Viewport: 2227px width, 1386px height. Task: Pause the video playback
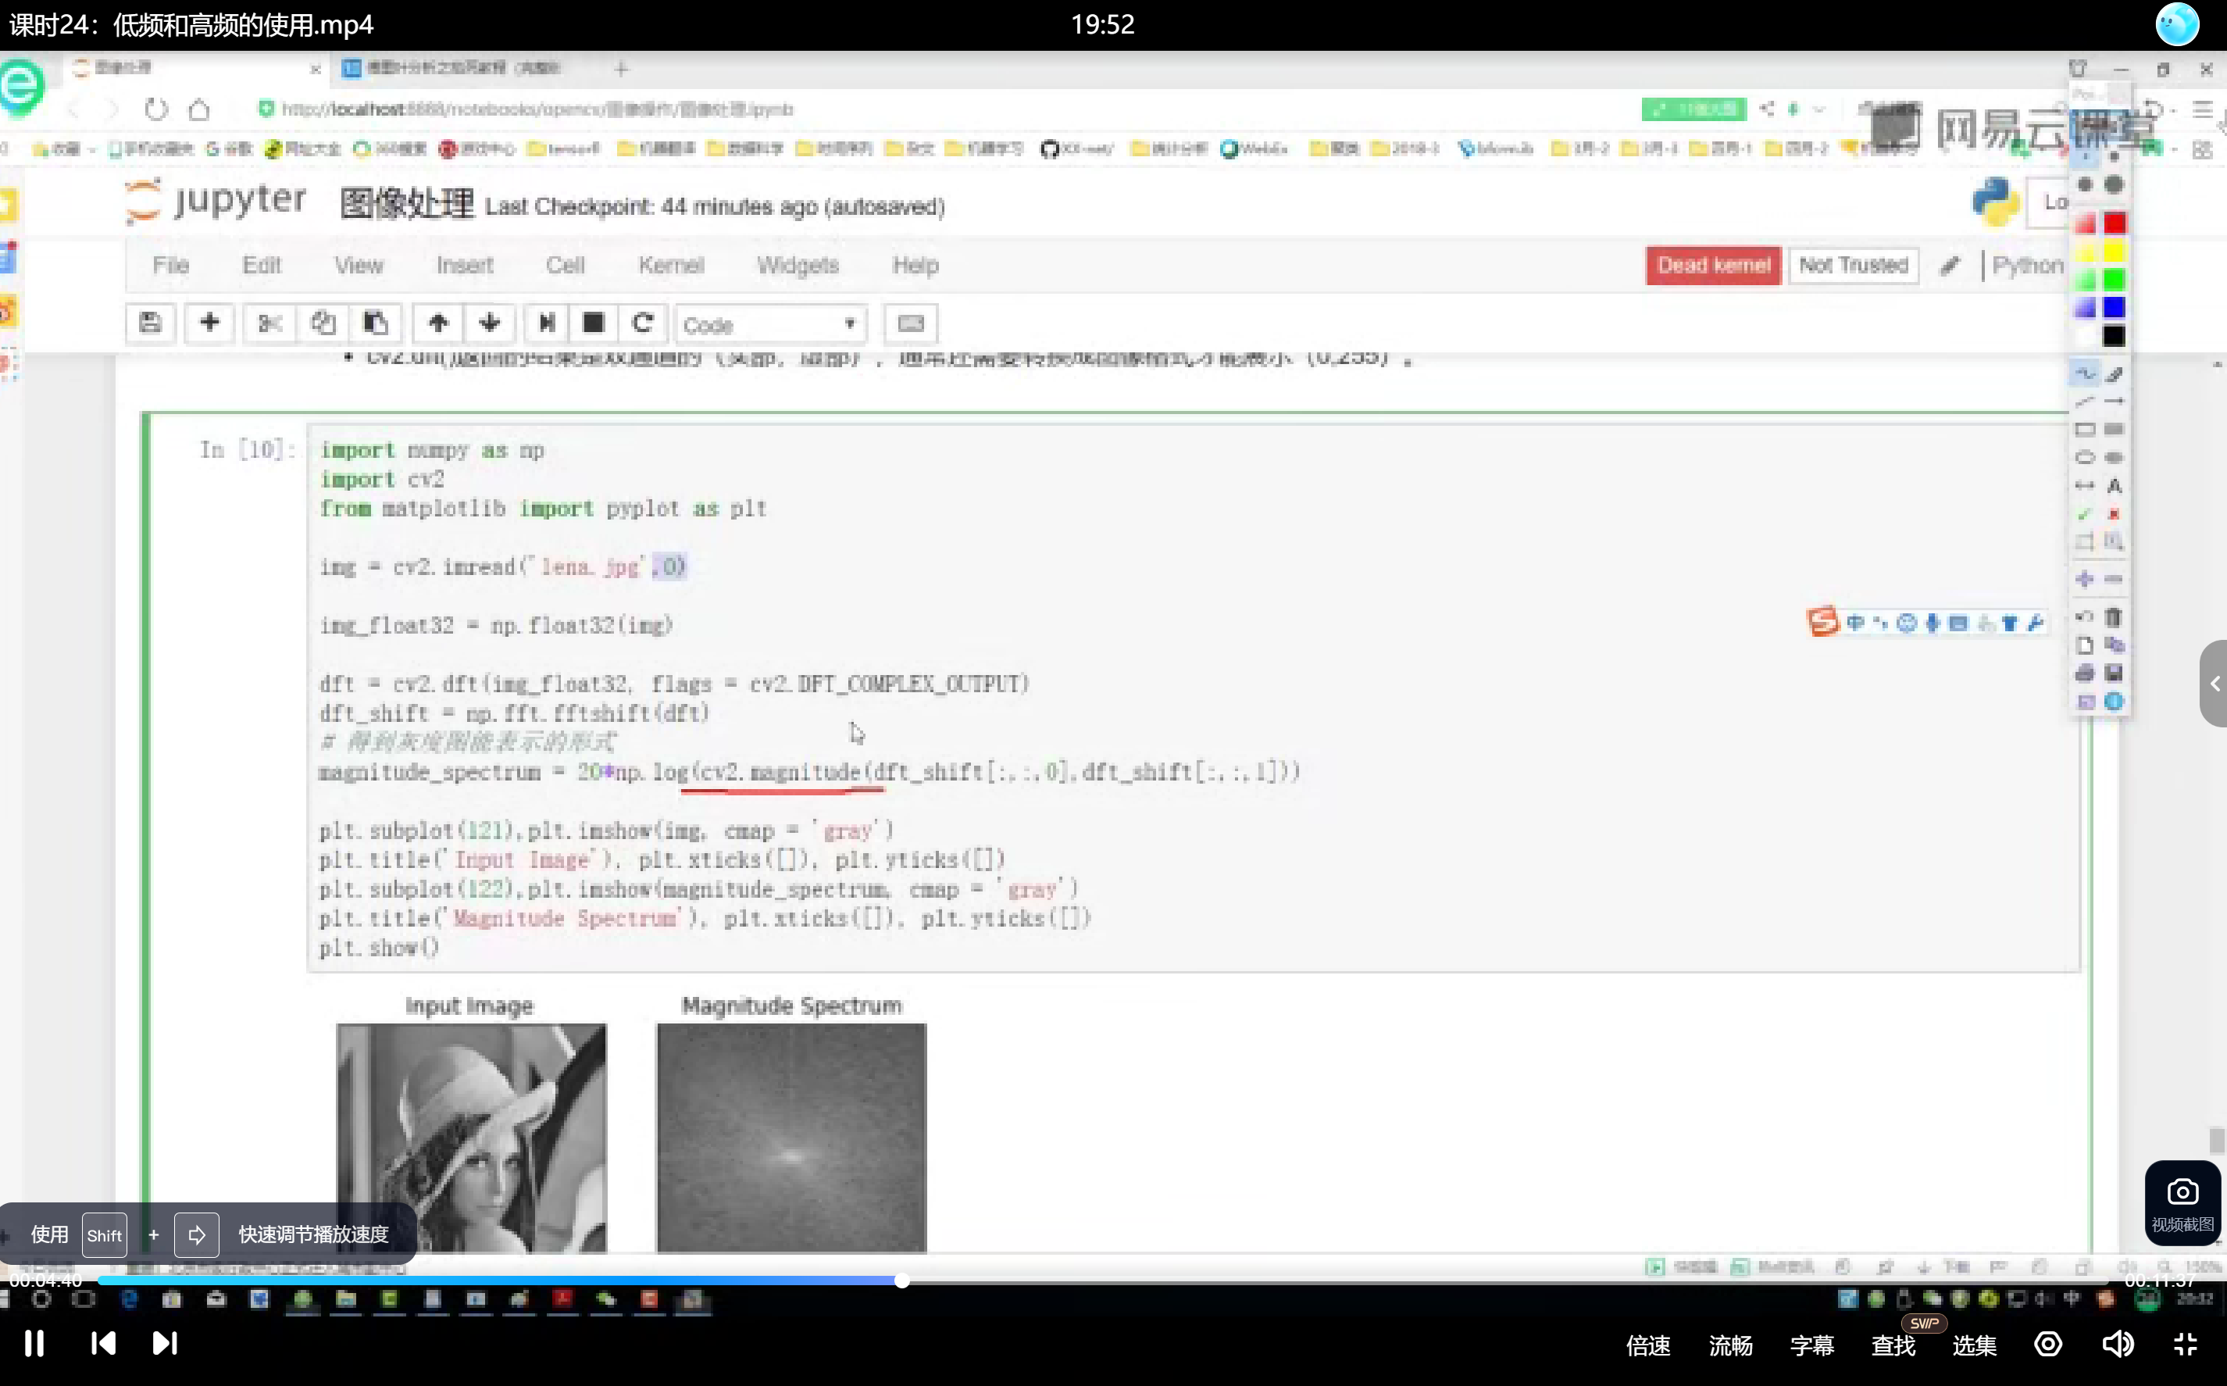(34, 1344)
